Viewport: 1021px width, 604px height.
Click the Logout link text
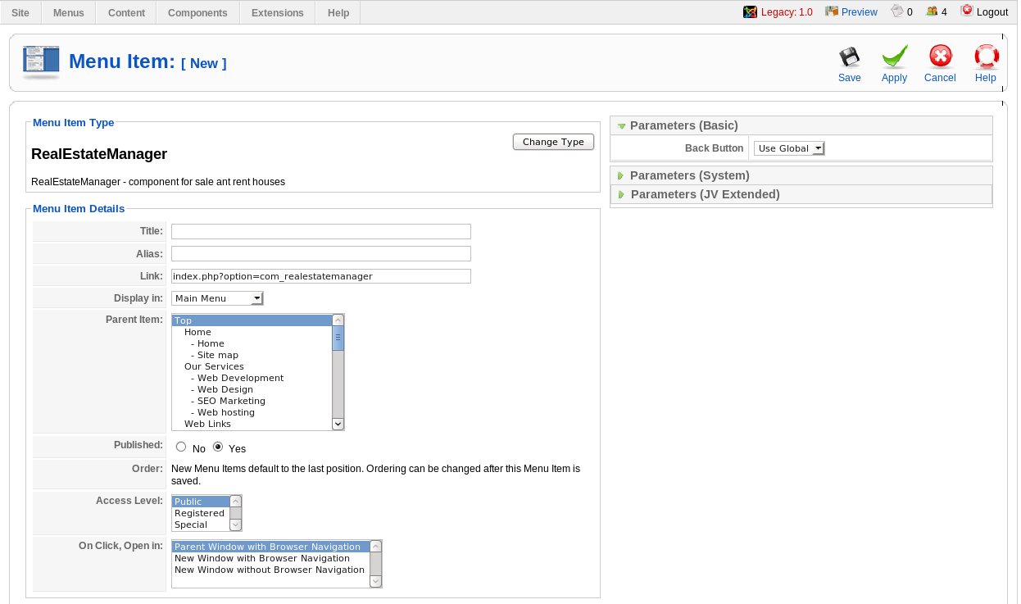[992, 12]
